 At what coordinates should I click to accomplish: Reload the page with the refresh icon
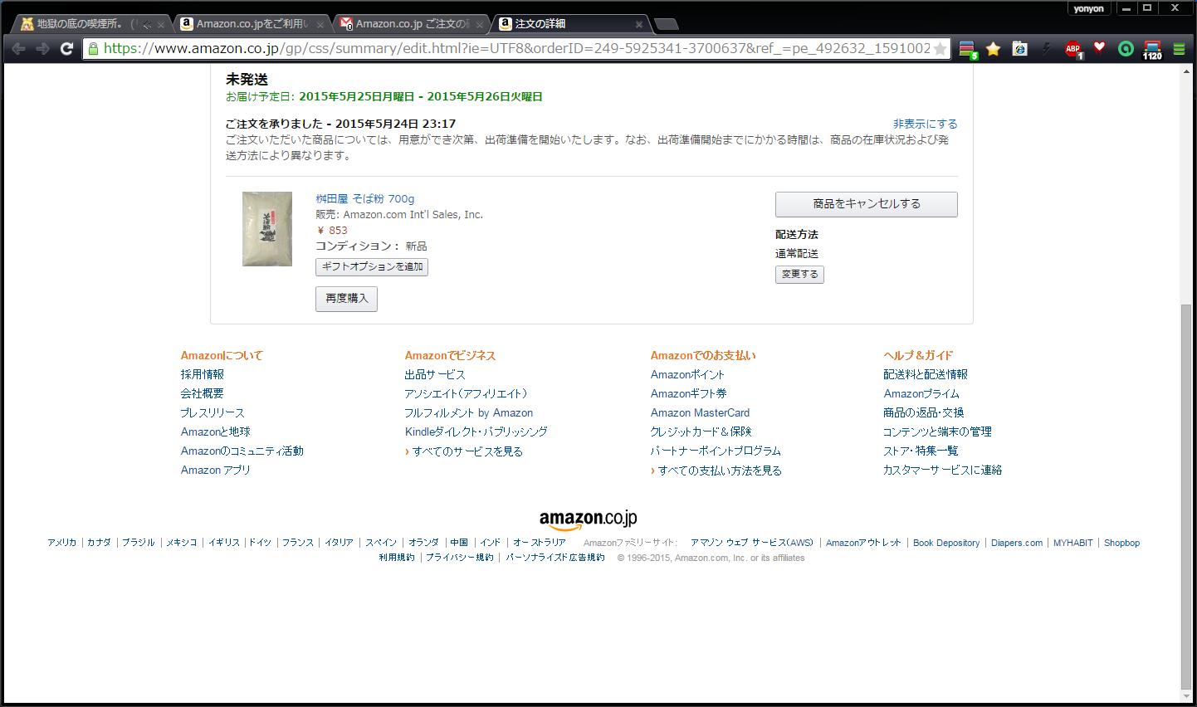click(x=66, y=49)
